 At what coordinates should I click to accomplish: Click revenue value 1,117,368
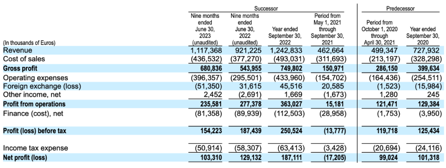coord(207,50)
